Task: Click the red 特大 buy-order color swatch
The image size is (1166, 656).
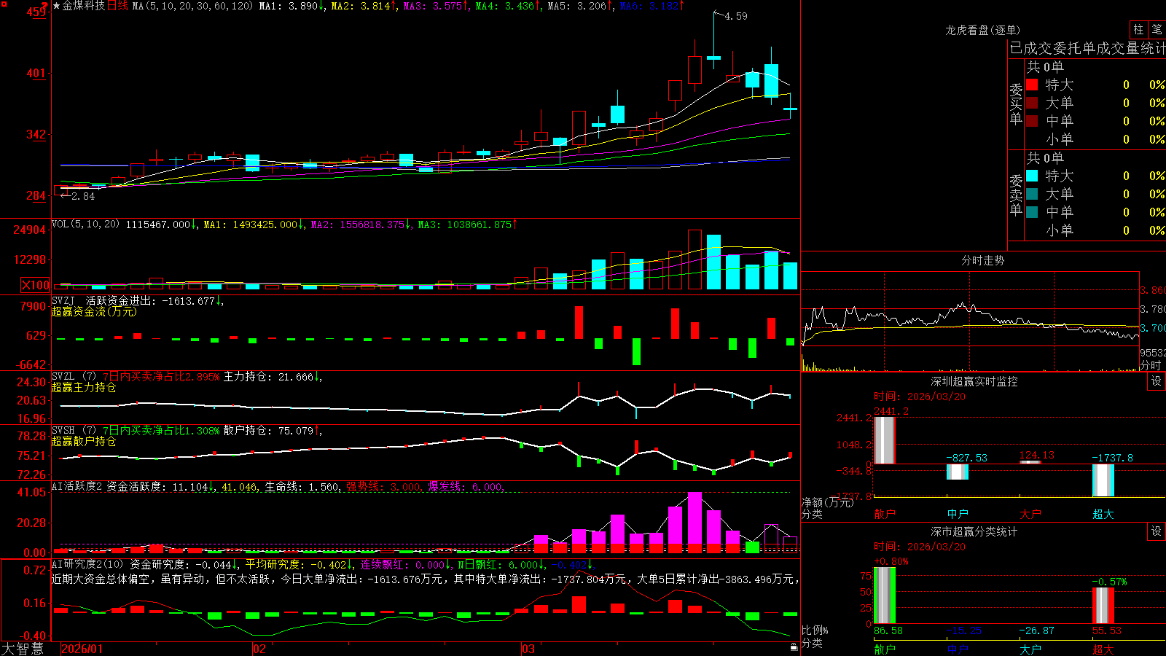Action: pos(1032,85)
